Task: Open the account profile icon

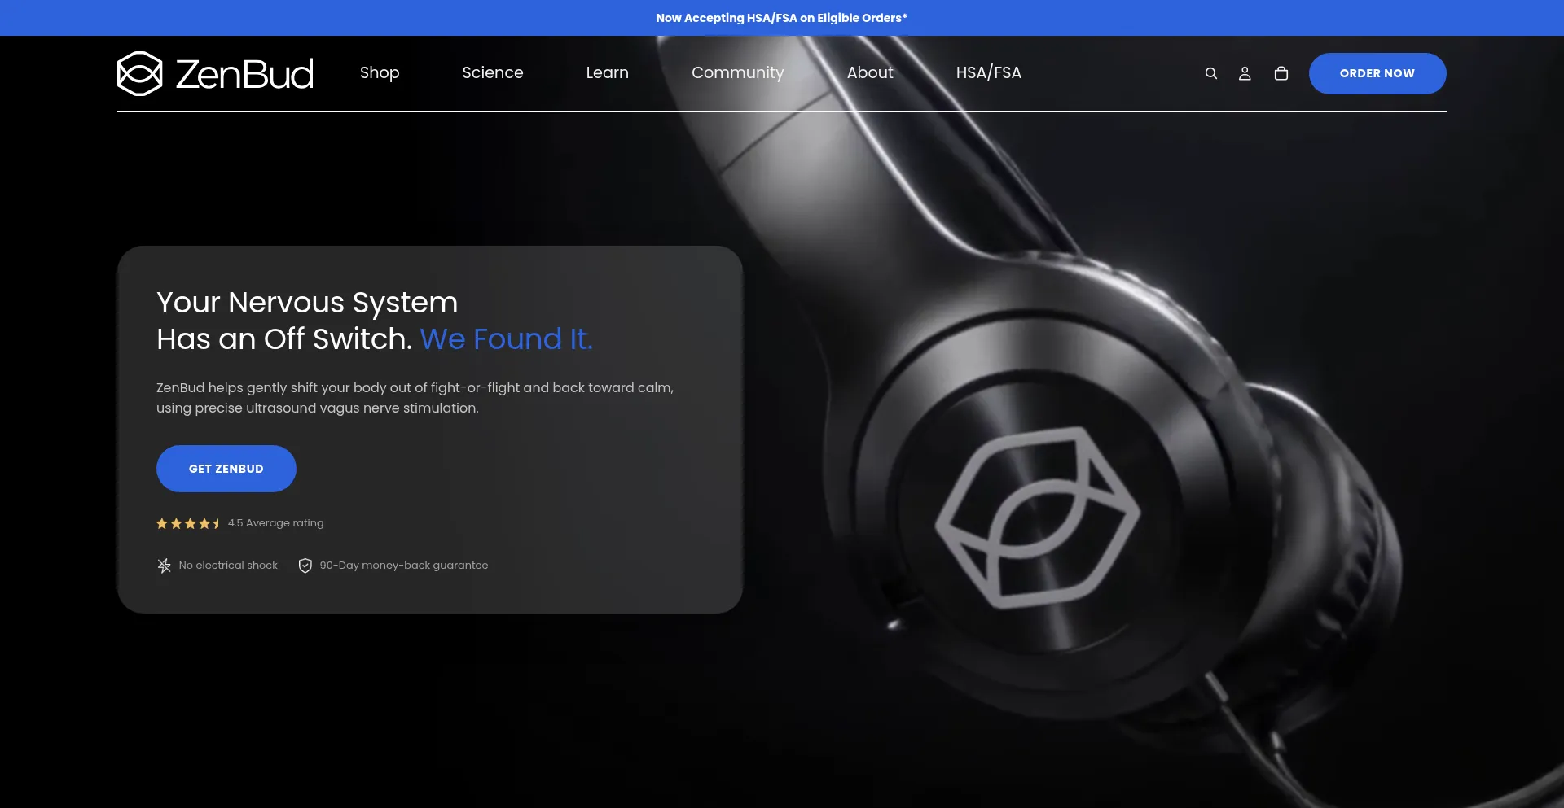Action: coord(1245,73)
